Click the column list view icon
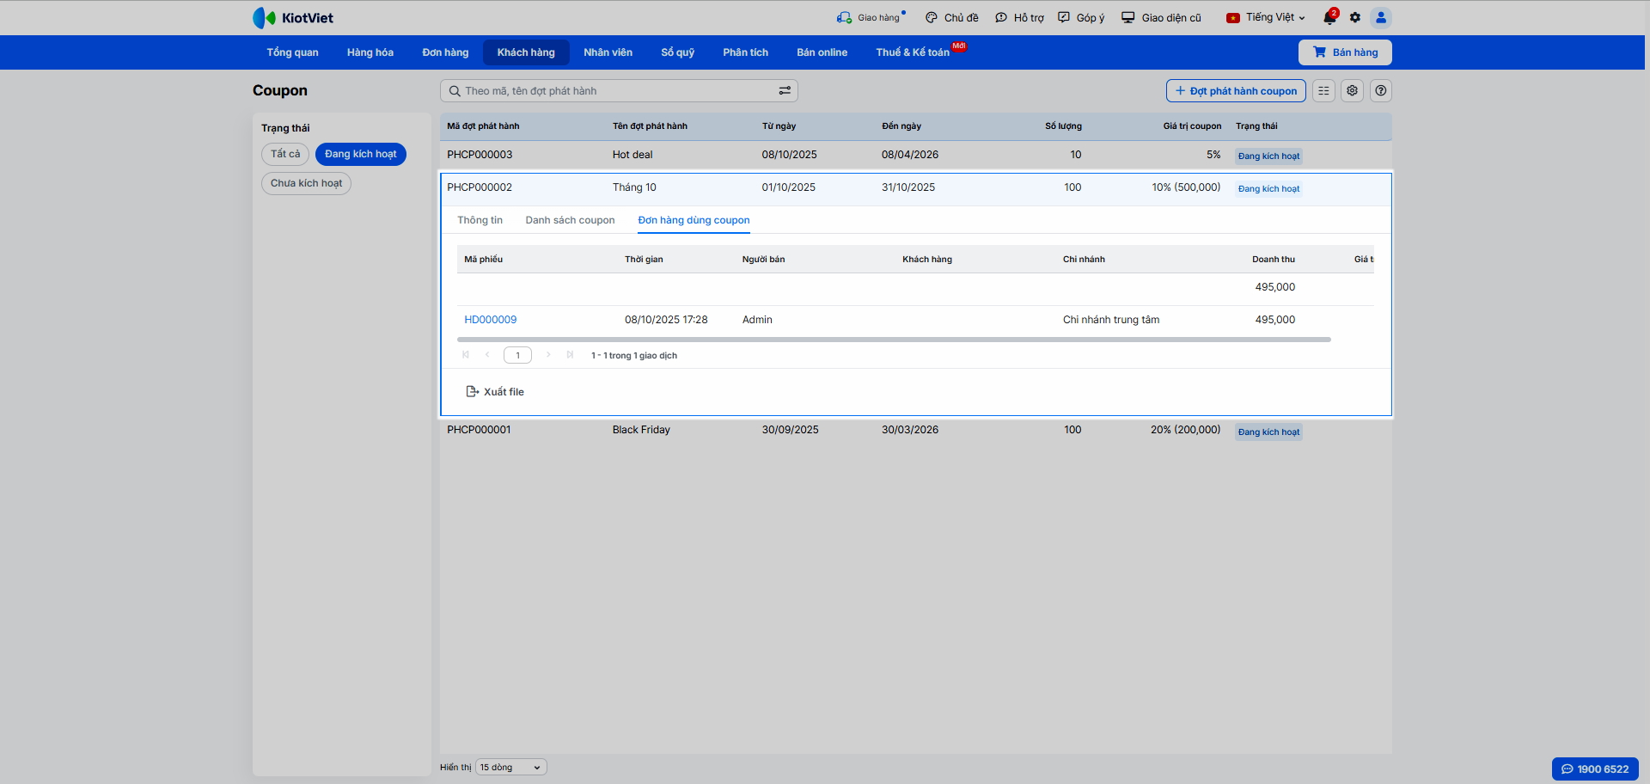 (1323, 91)
